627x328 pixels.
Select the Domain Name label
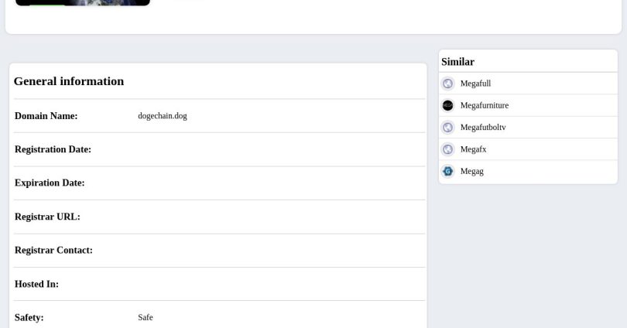point(46,116)
